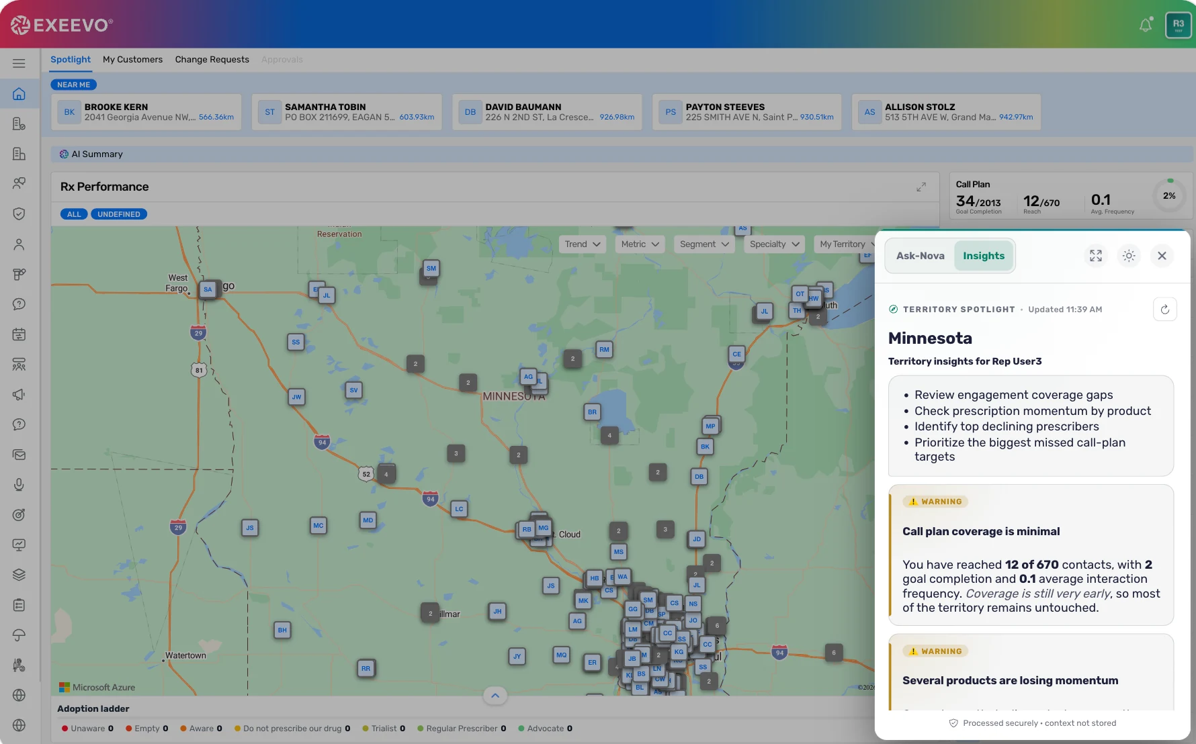Expand the AI Summary bar
Viewport: 1196px width, 744px height.
click(x=622, y=154)
